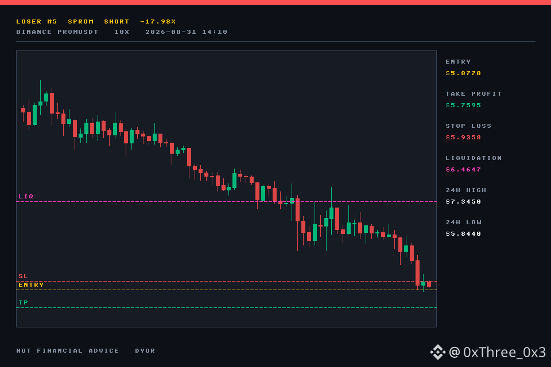Click the Binance logo icon
The image size is (551, 367).
438,352
